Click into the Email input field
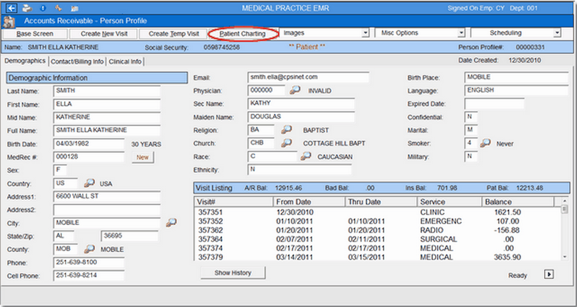The width and height of the screenshot is (577, 307). [308, 78]
